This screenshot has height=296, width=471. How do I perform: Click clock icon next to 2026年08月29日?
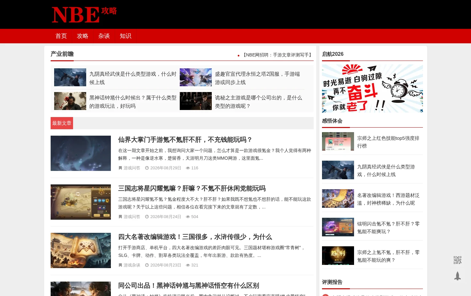[147, 168]
